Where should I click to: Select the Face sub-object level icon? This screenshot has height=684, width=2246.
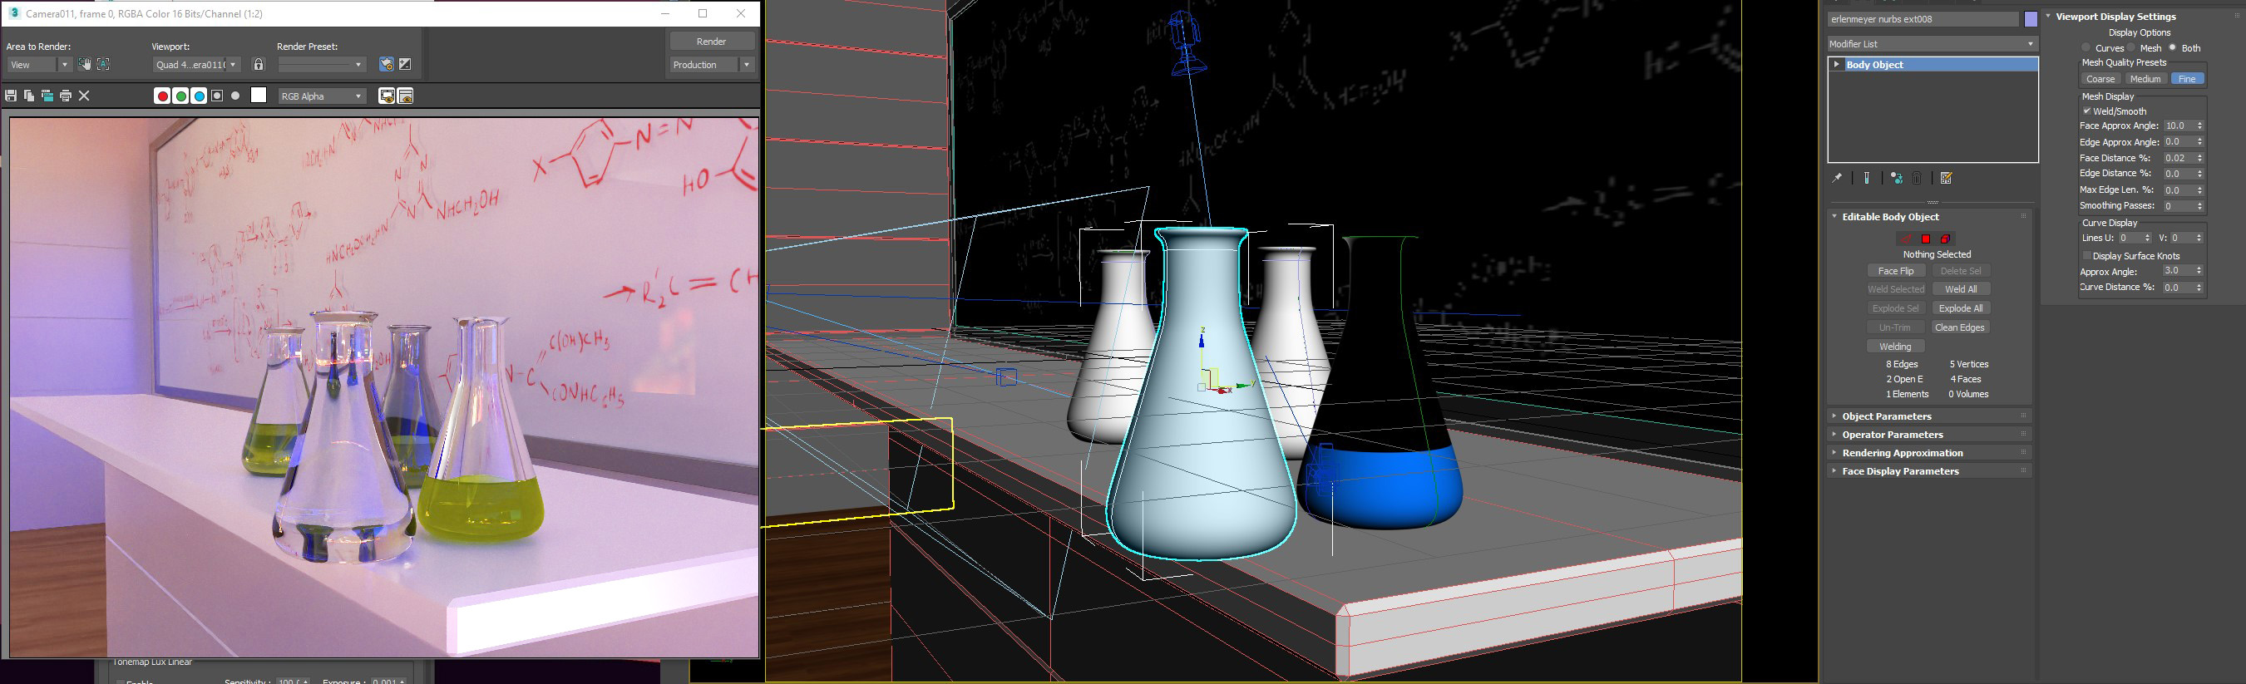(x=1925, y=239)
